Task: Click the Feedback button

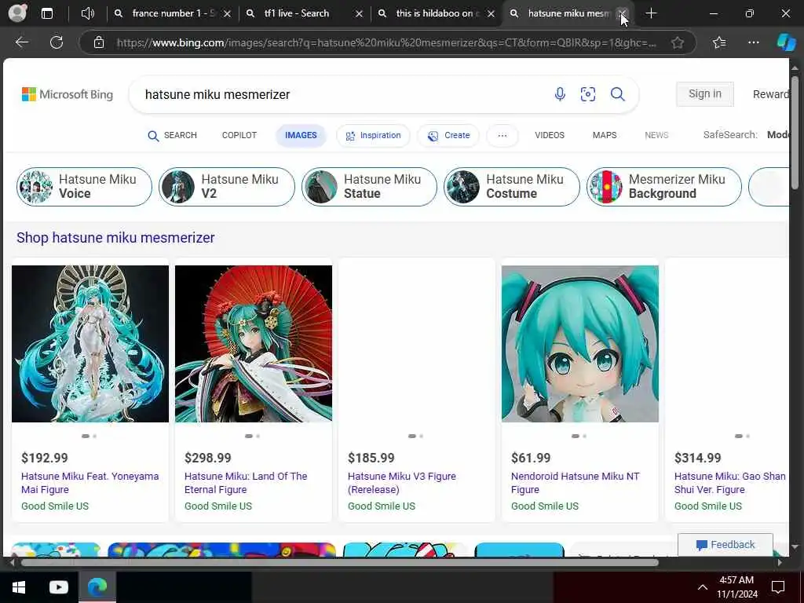Action: point(725,545)
